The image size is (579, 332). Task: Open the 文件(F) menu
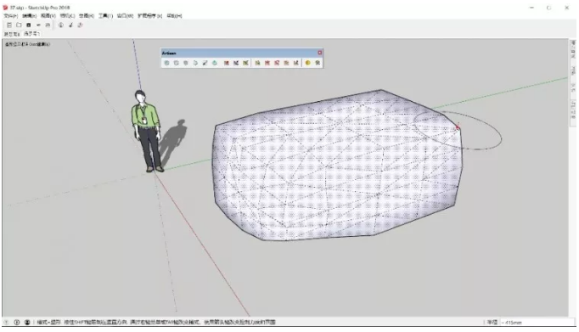coord(11,16)
